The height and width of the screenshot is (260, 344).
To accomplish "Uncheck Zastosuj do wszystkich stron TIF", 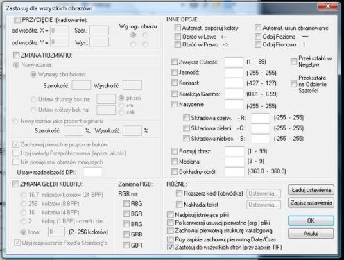I will click(x=171, y=247).
